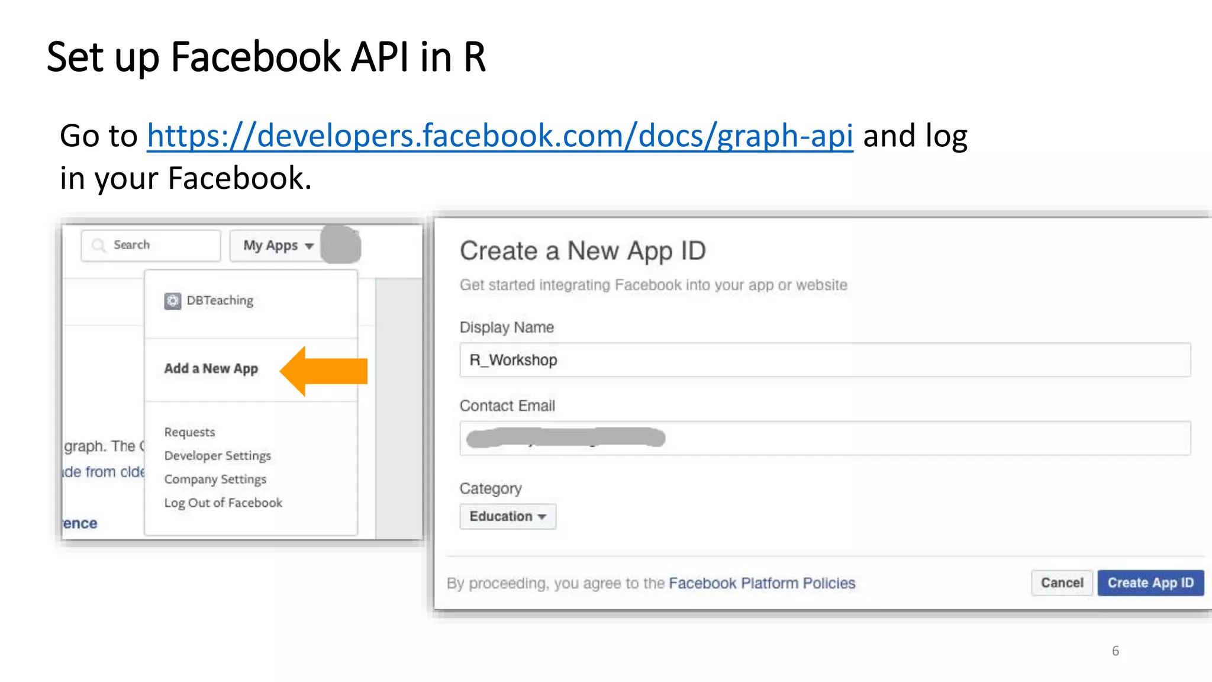Click the 'Get started integrating Facebook' subtitle

pos(653,285)
